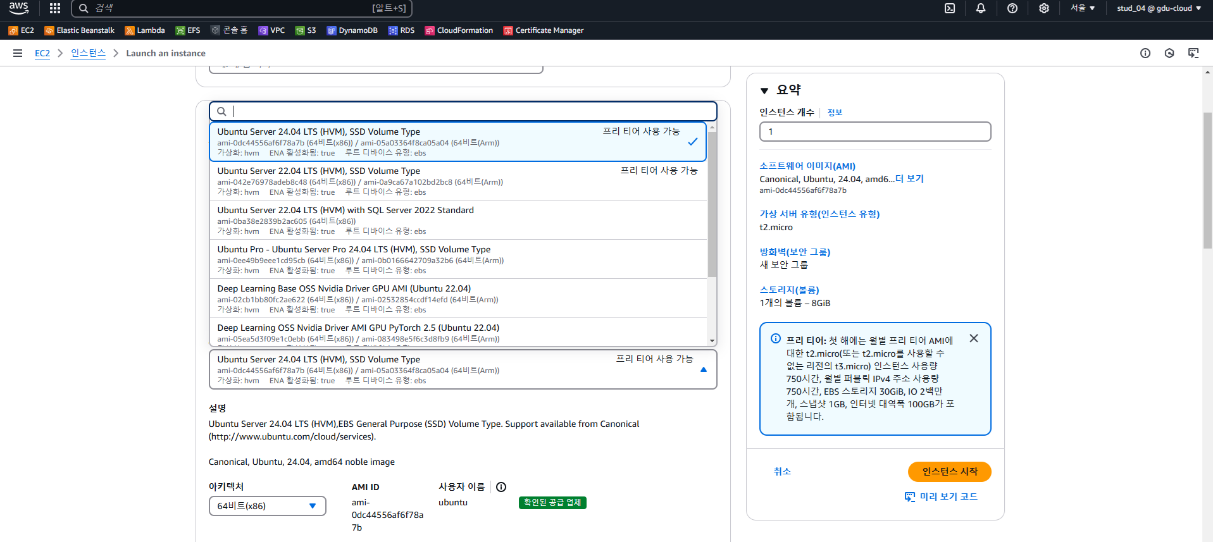
Task: Open EFS shortcut in favorites bar
Action: pyautogui.click(x=188, y=30)
